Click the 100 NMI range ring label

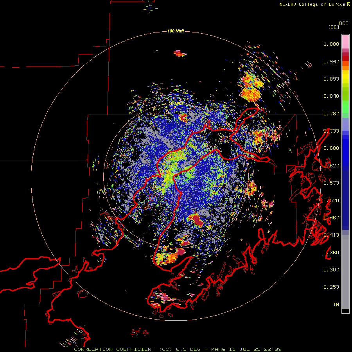(176, 31)
